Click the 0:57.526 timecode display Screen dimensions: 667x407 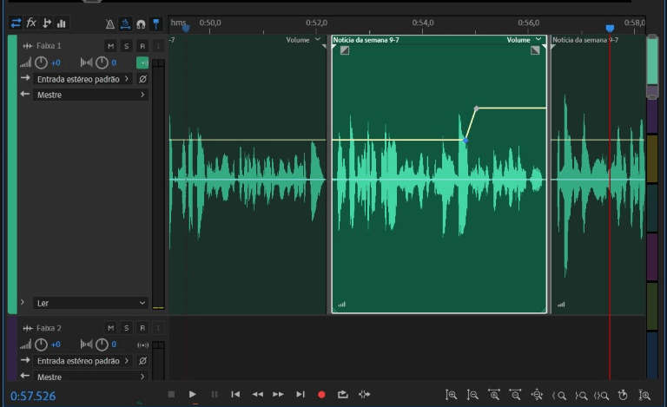(33, 396)
